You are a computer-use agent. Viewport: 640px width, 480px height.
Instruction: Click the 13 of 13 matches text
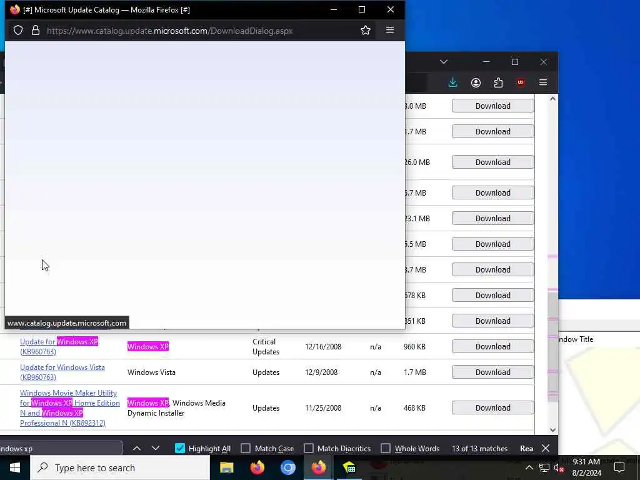click(479, 448)
